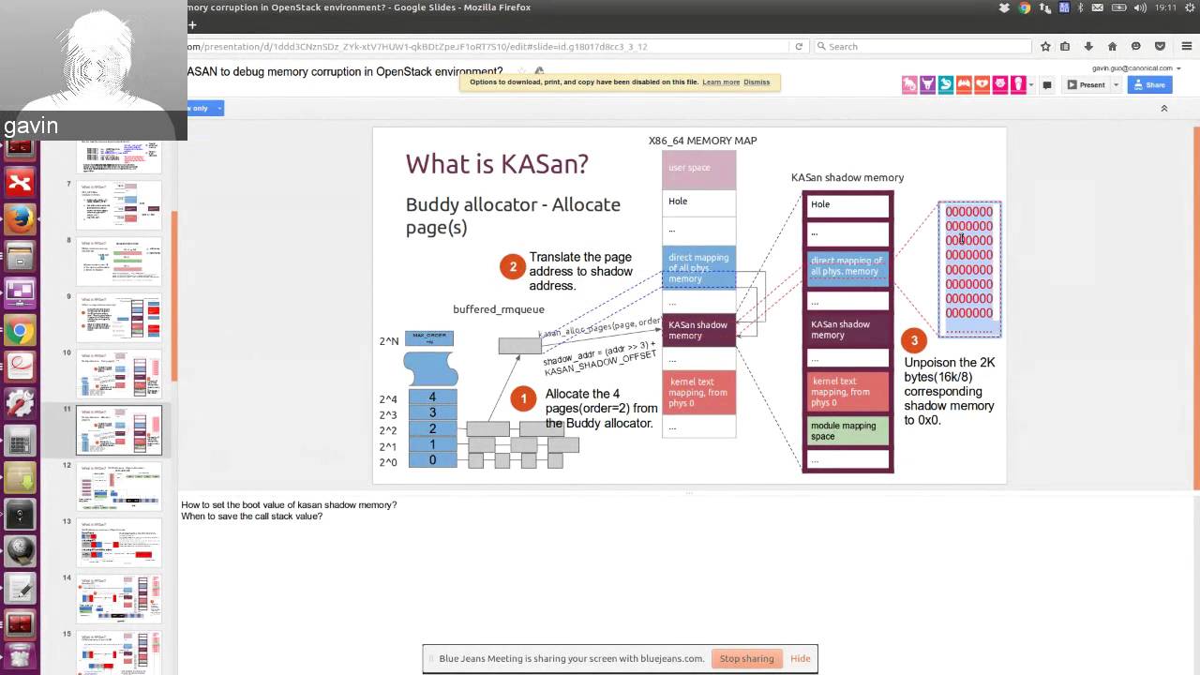Click the Present button
Image resolution: width=1200 pixels, height=675 pixels.
pos(1087,84)
